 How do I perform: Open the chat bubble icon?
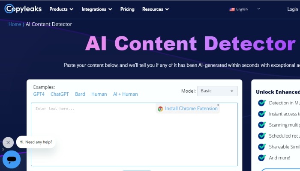(x=12, y=159)
